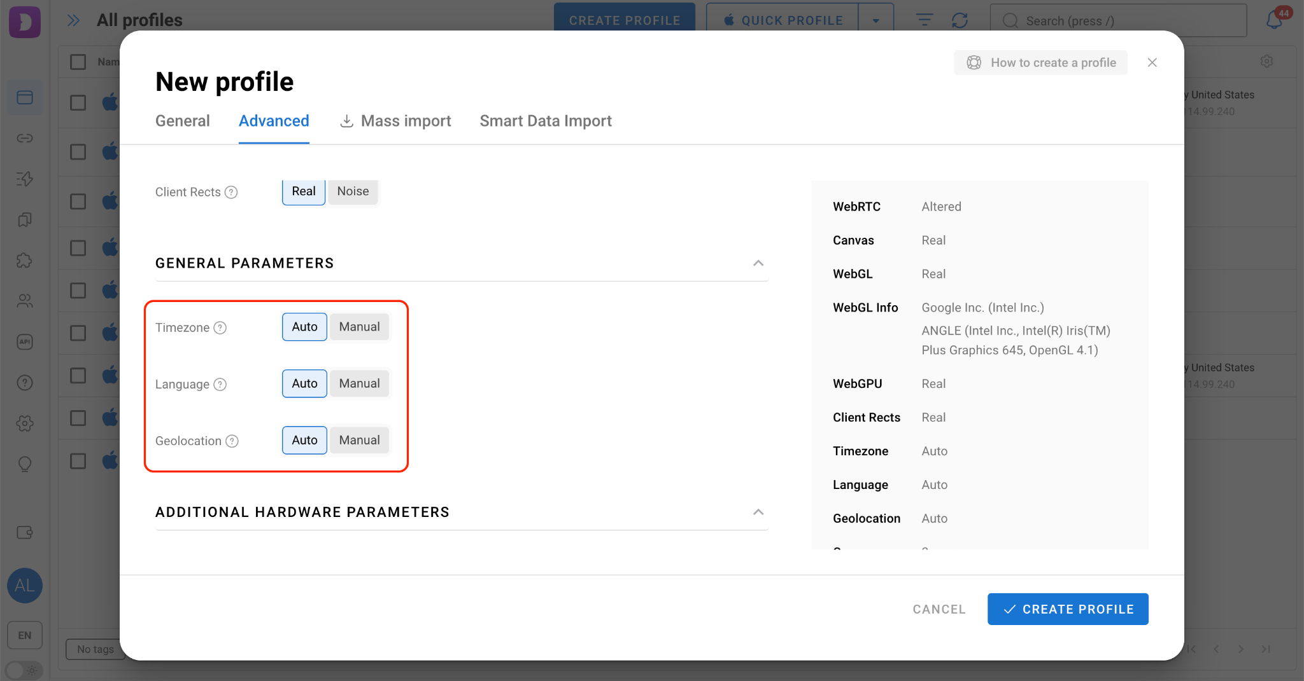The height and width of the screenshot is (681, 1304).
Task: Show Timezone help tooltip icon
Action: [x=220, y=327]
